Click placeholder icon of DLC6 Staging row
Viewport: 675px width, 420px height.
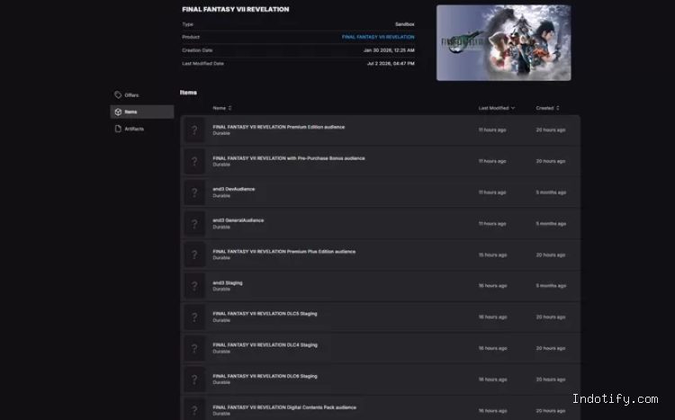pyautogui.click(x=194, y=380)
